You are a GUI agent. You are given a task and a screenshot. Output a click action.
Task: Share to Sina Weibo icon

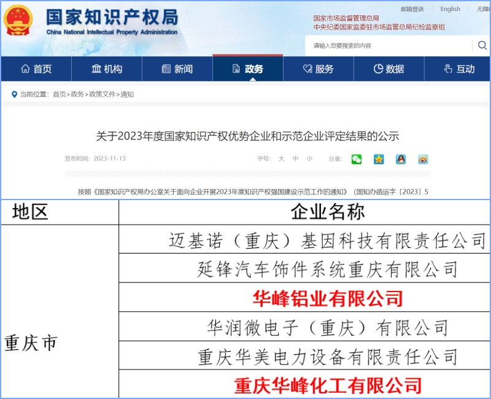[423, 159]
